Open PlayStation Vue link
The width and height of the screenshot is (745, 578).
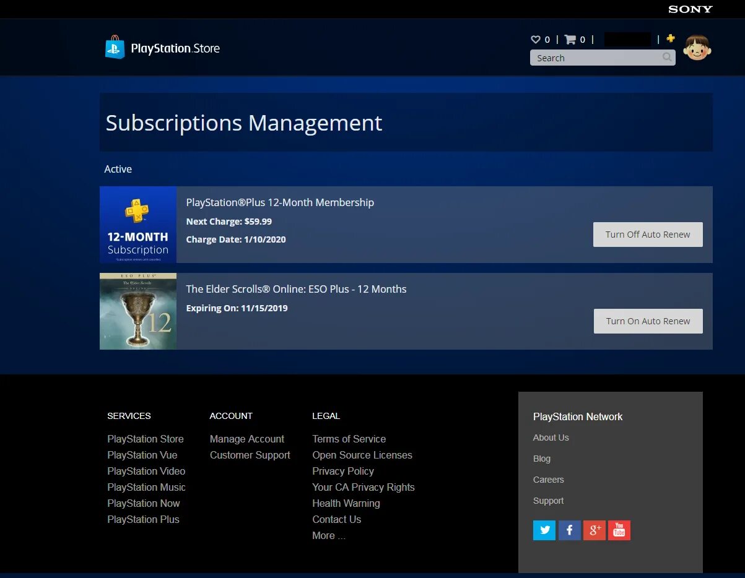[x=142, y=455]
